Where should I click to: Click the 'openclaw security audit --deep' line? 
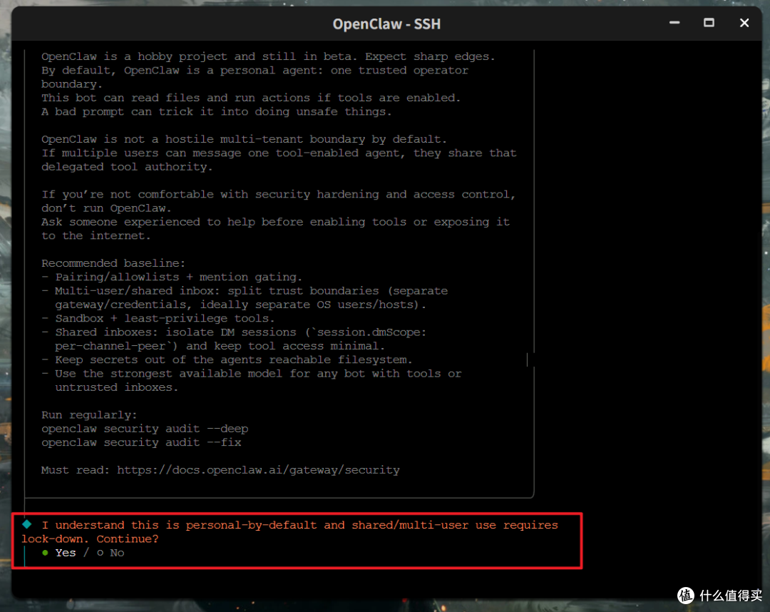pos(145,429)
